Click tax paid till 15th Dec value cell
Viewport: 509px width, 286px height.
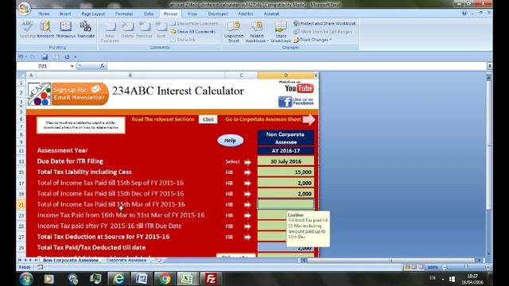click(x=286, y=194)
